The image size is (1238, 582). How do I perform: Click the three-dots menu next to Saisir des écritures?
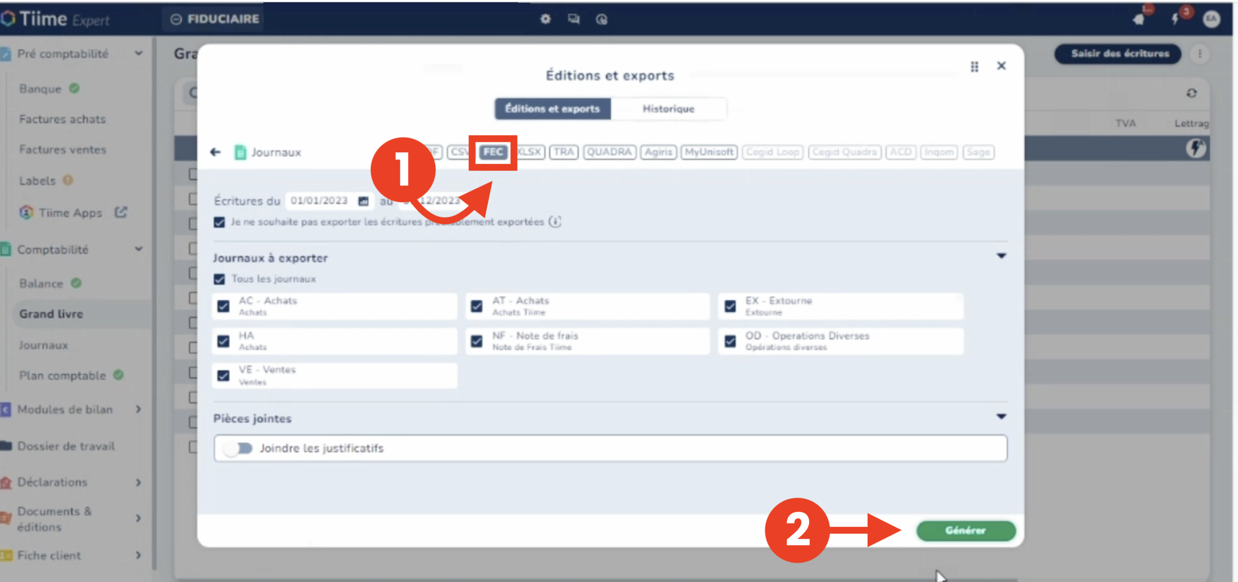pos(1199,54)
